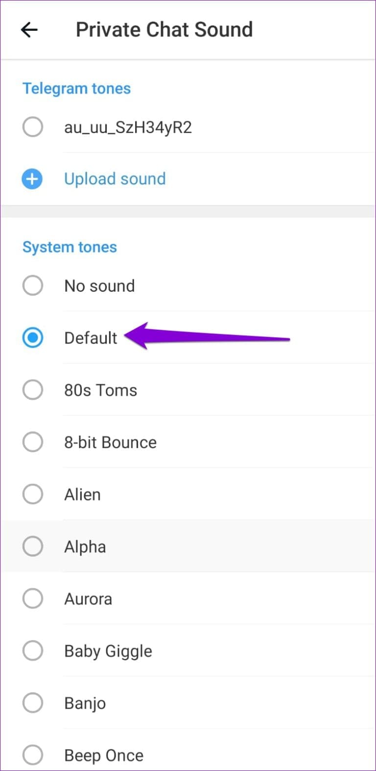This screenshot has width=376, height=771.
Task: Tap the No sound label text
Action: 99,285
